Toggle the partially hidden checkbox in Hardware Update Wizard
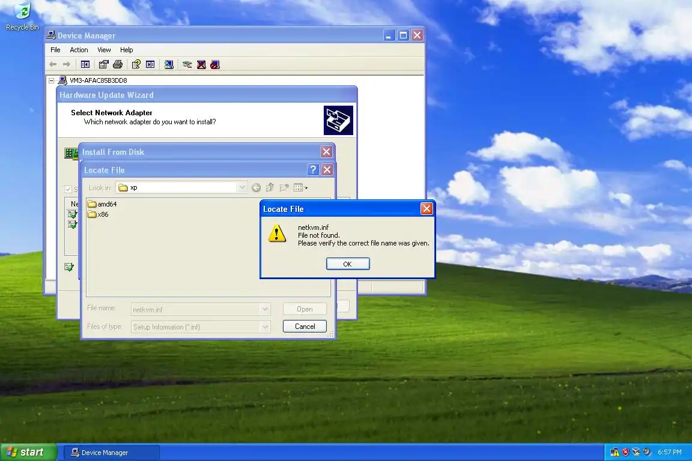 [x=68, y=189]
